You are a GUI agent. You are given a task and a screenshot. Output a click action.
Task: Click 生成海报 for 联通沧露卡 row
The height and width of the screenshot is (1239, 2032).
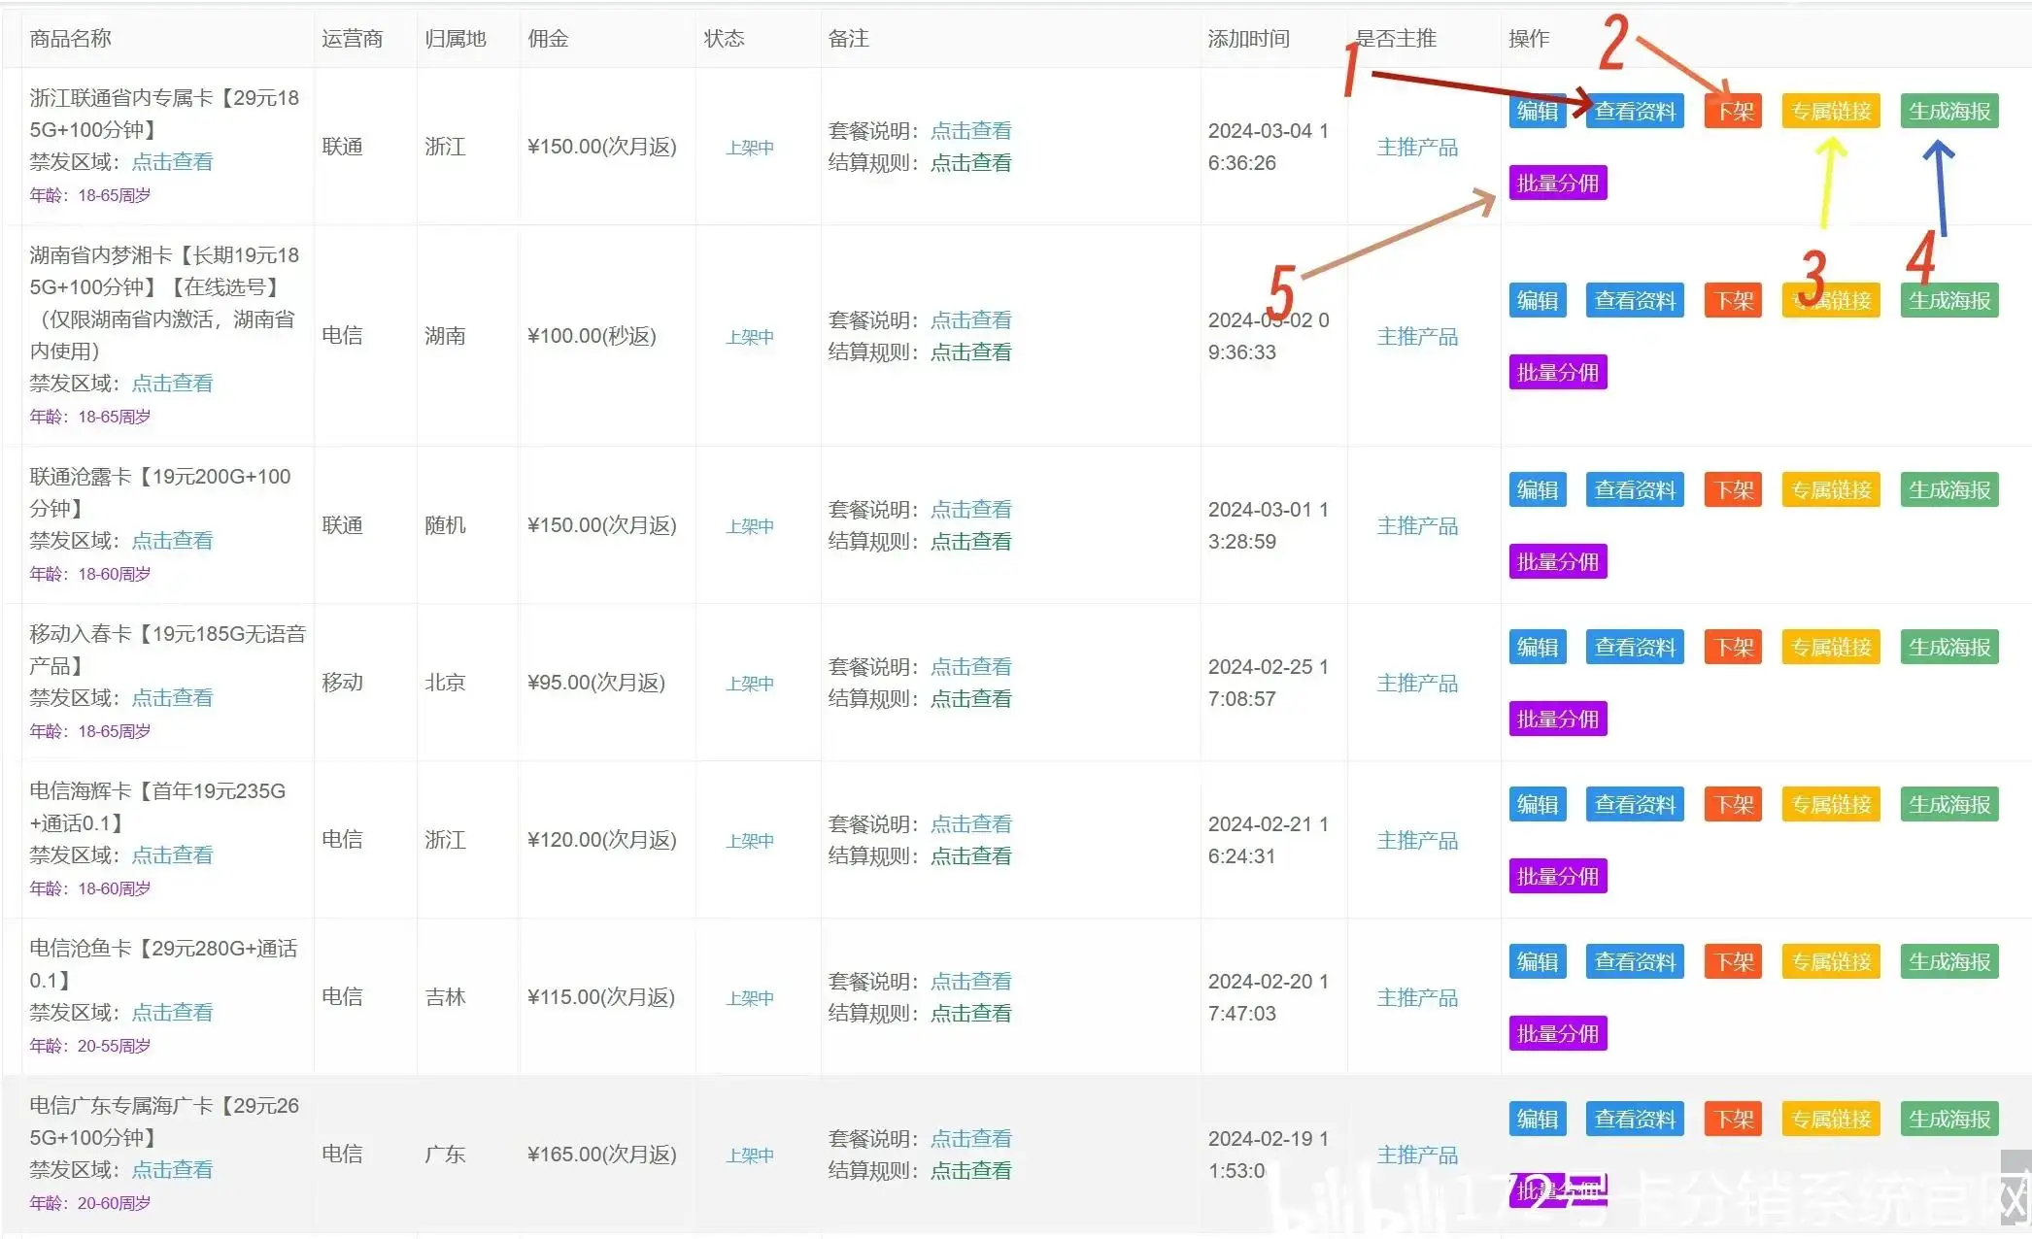[1949, 490]
